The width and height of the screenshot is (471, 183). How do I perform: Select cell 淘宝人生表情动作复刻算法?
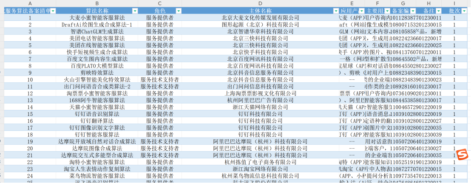[97, 169]
